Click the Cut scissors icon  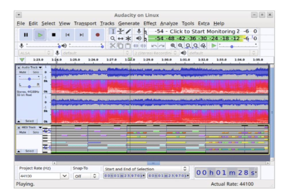(x=113, y=46)
